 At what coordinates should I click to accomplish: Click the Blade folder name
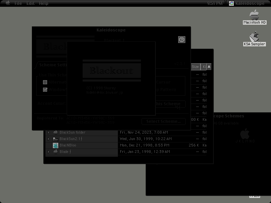[65, 152]
